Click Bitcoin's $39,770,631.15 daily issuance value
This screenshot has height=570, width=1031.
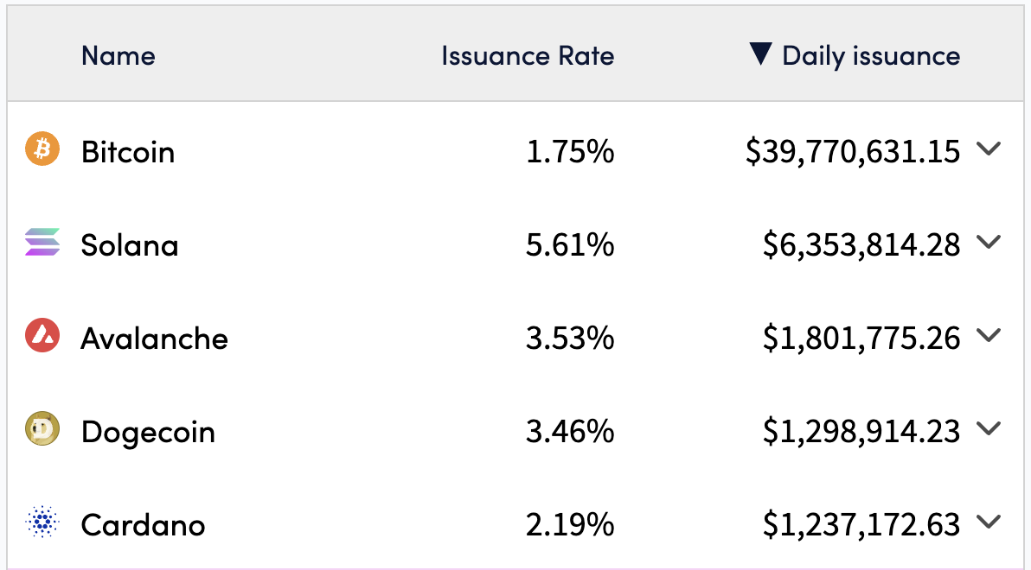point(852,152)
